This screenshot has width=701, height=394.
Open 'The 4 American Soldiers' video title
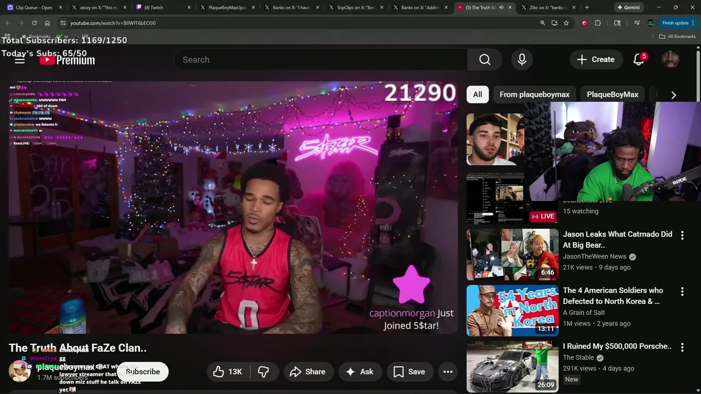coord(613,296)
